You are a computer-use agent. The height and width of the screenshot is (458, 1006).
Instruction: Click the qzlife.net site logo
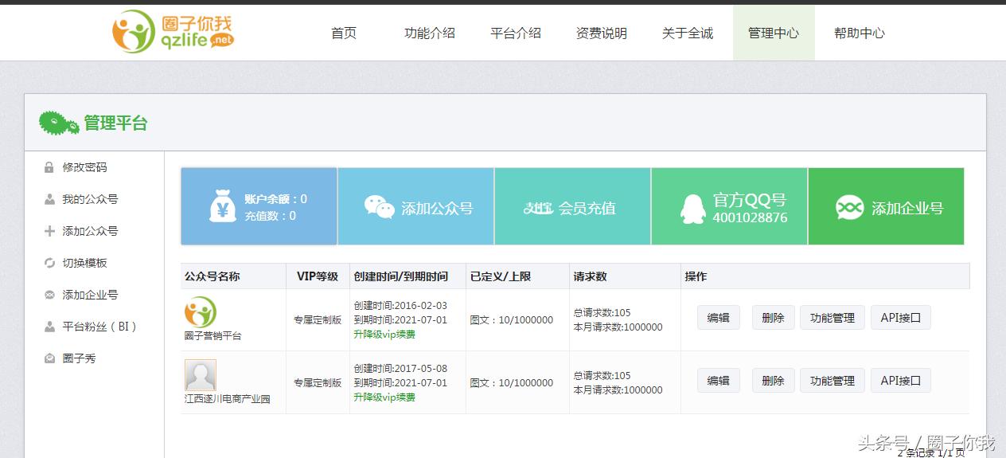tap(173, 32)
